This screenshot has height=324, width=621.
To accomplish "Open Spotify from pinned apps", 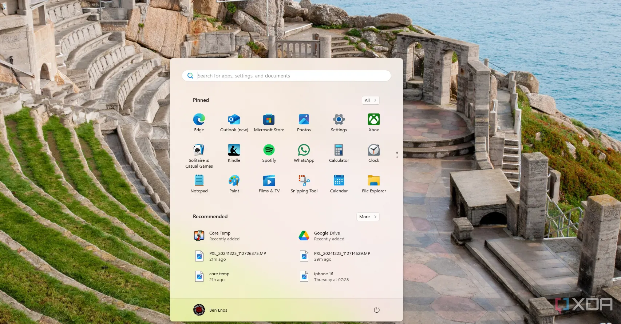I will point(269,153).
